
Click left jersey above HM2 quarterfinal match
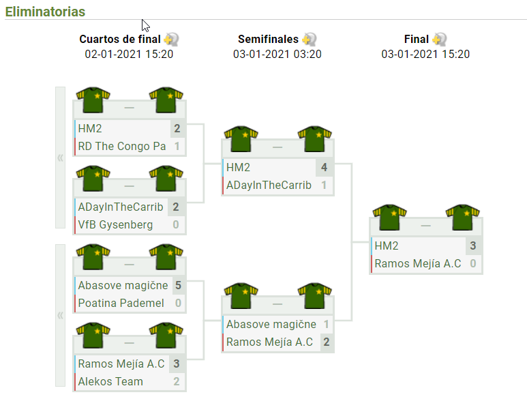93,100
